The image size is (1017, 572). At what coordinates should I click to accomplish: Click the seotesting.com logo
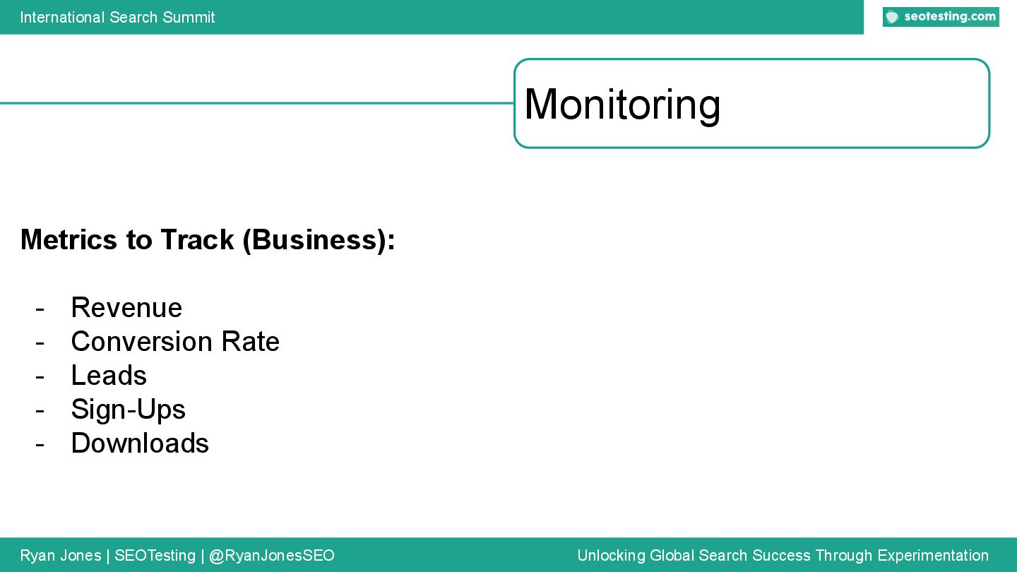coord(941,17)
